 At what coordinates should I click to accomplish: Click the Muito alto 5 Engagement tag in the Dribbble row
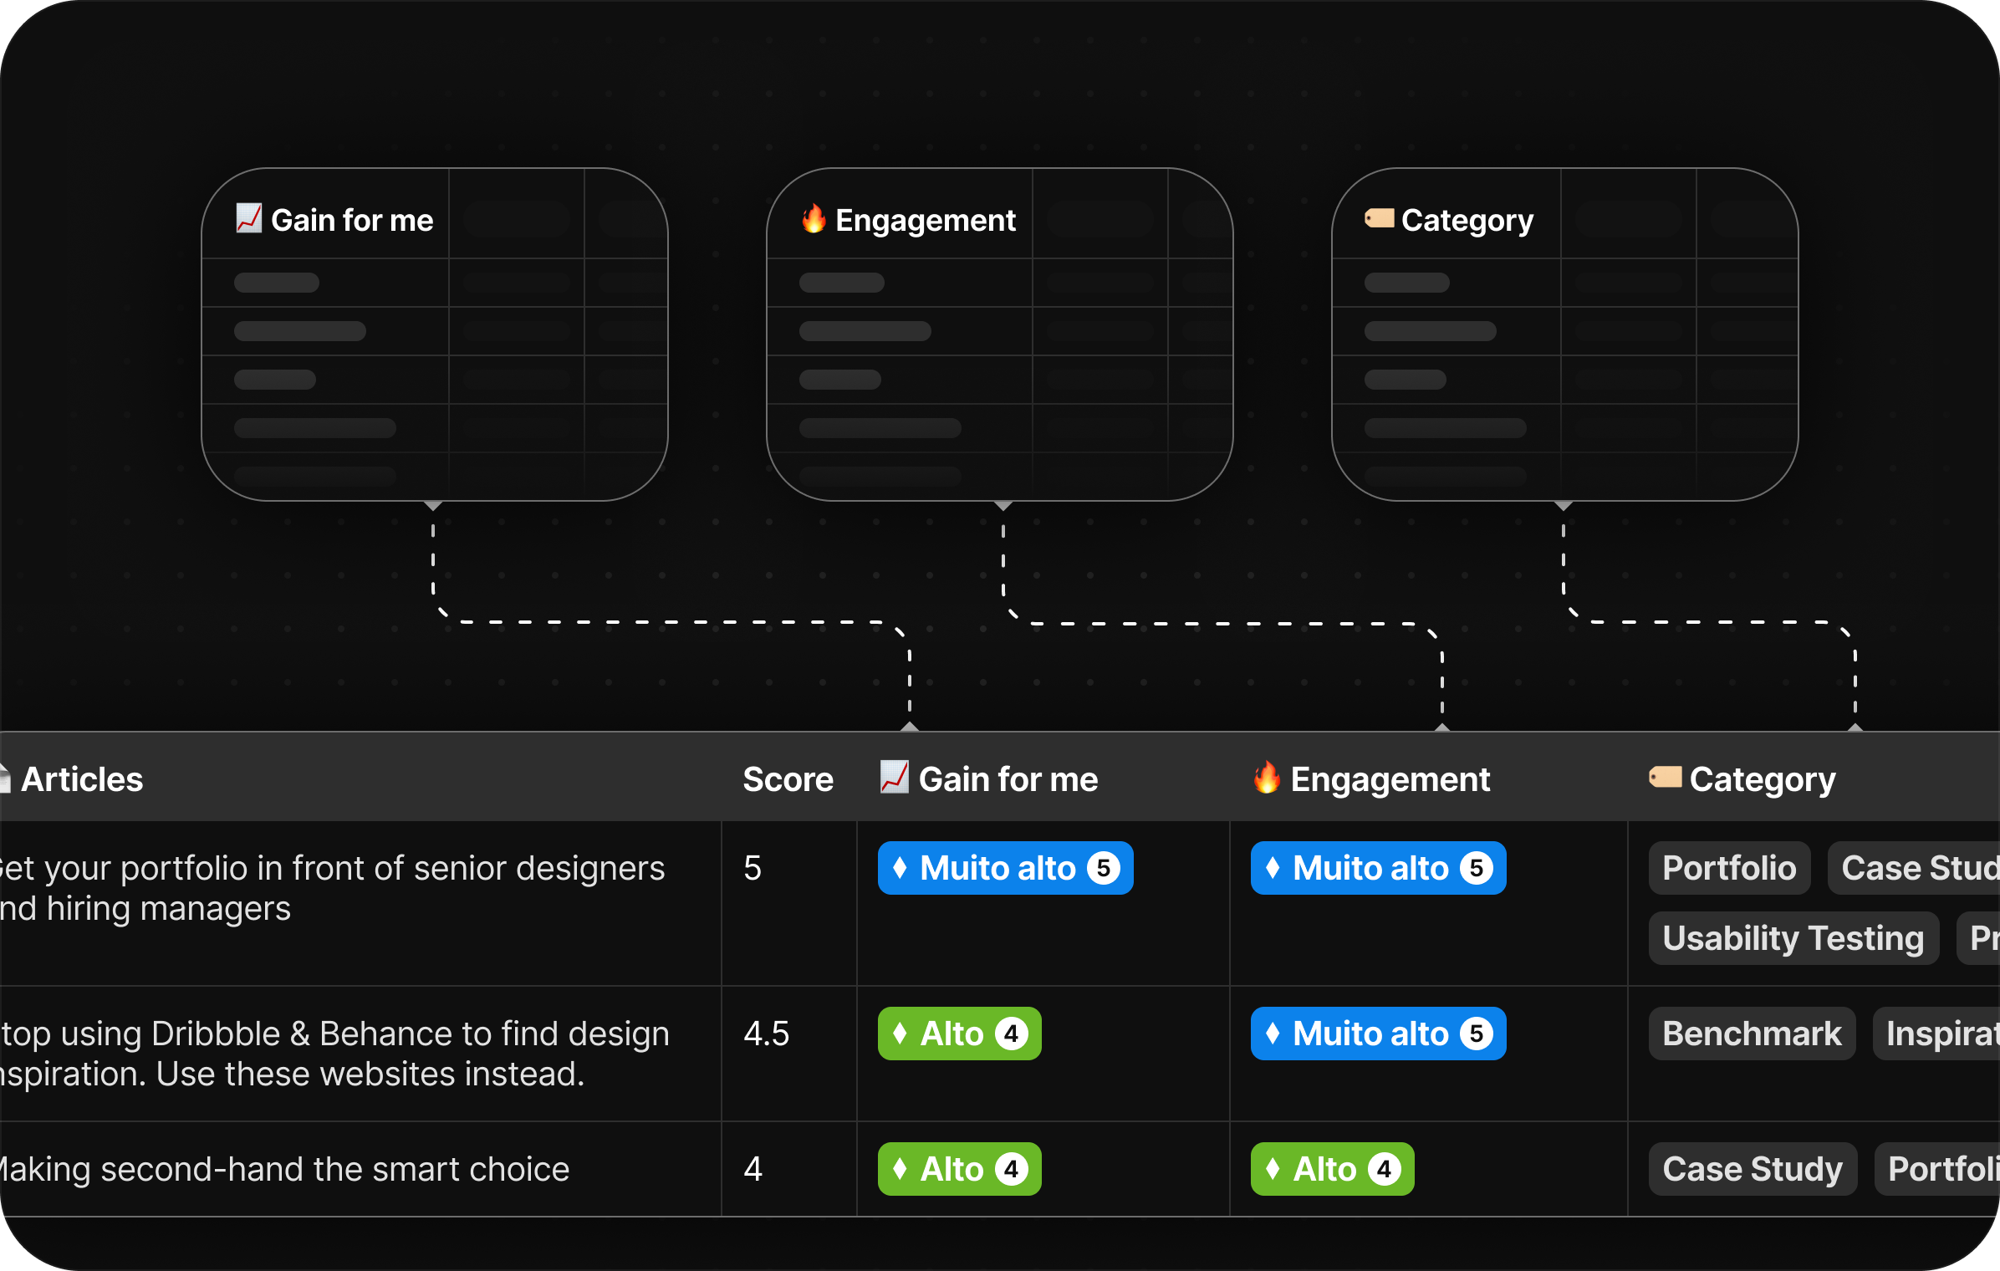tap(1378, 1034)
